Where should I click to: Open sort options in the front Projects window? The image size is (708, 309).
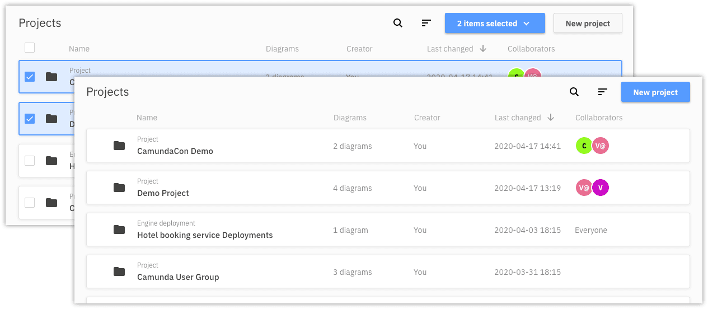click(603, 92)
